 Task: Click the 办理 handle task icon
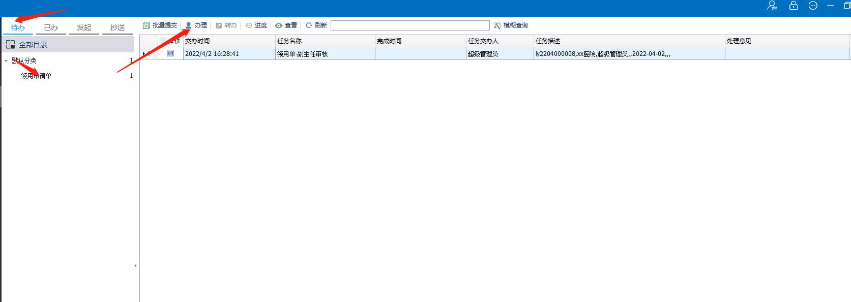pos(188,25)
